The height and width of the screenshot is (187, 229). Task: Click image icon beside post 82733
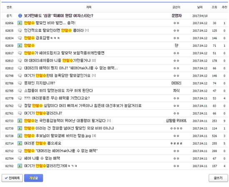tap(20, 121)
